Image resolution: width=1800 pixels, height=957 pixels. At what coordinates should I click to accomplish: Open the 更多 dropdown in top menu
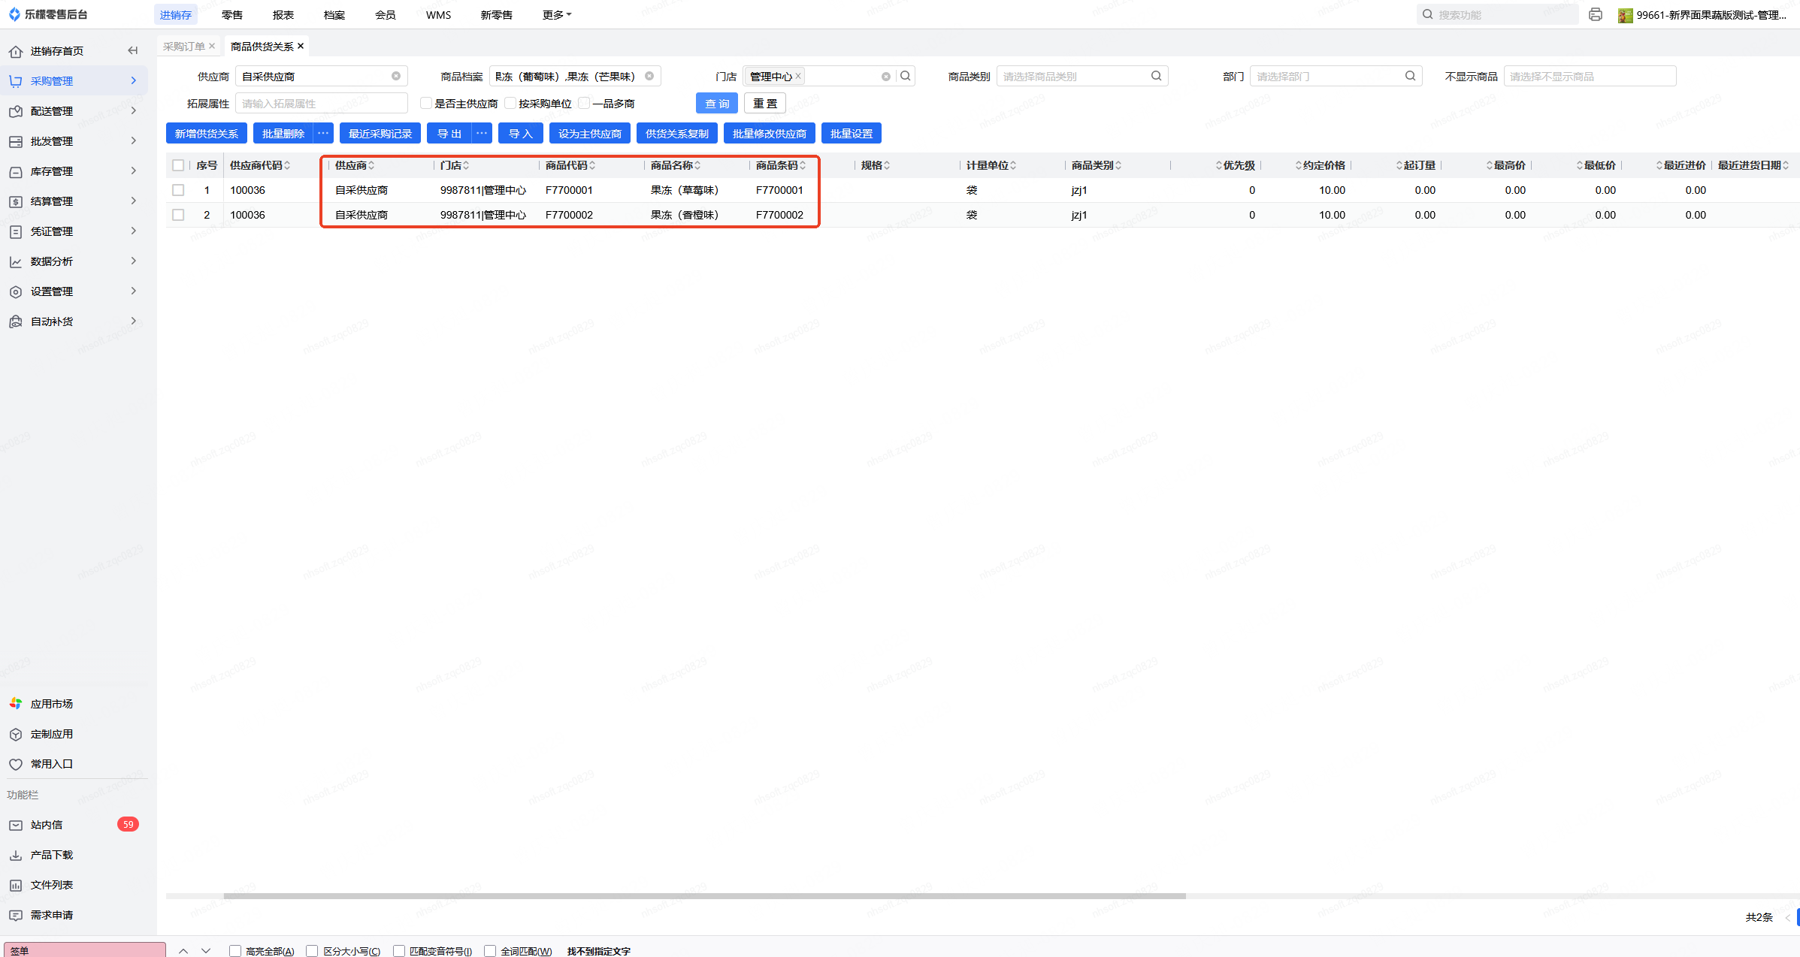point(556,14)
